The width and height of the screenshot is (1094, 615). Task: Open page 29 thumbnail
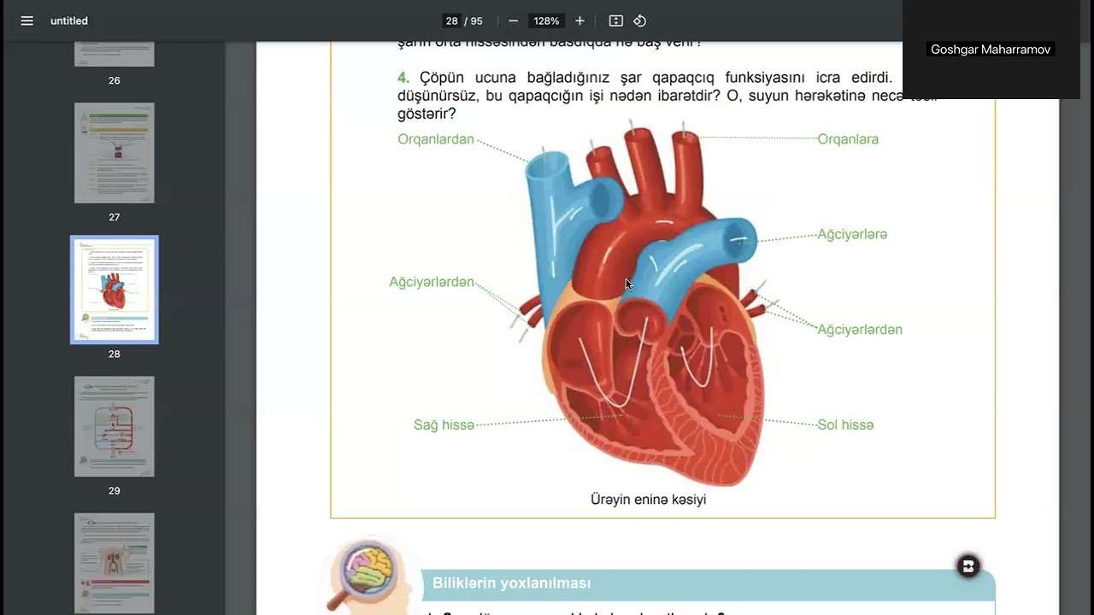[x=115, y=426]
